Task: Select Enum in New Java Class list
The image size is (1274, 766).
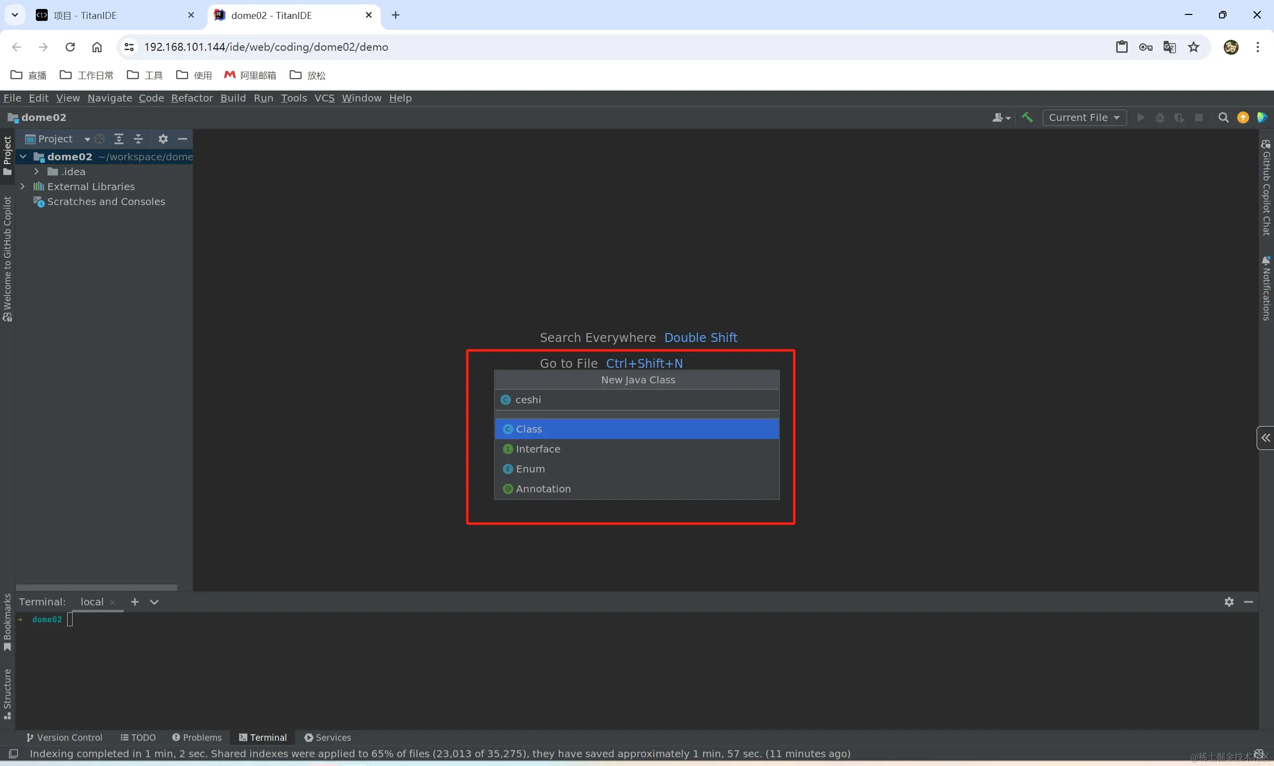Action: point(530,469)
